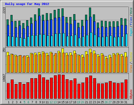Click the 19667 KBytes axis value

pos(4,78)
